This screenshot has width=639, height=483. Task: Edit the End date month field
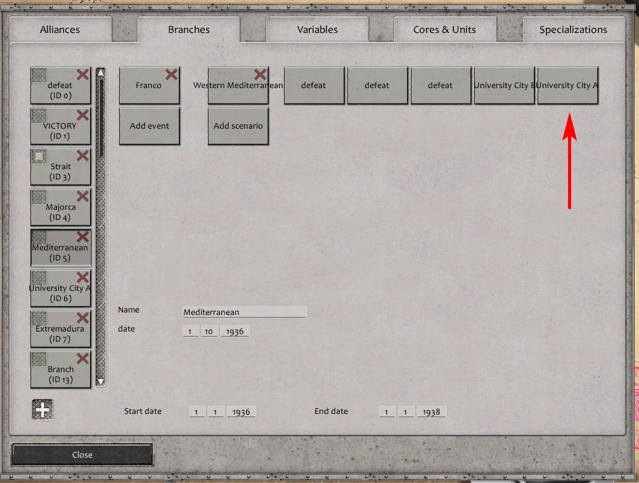(406, 411)
